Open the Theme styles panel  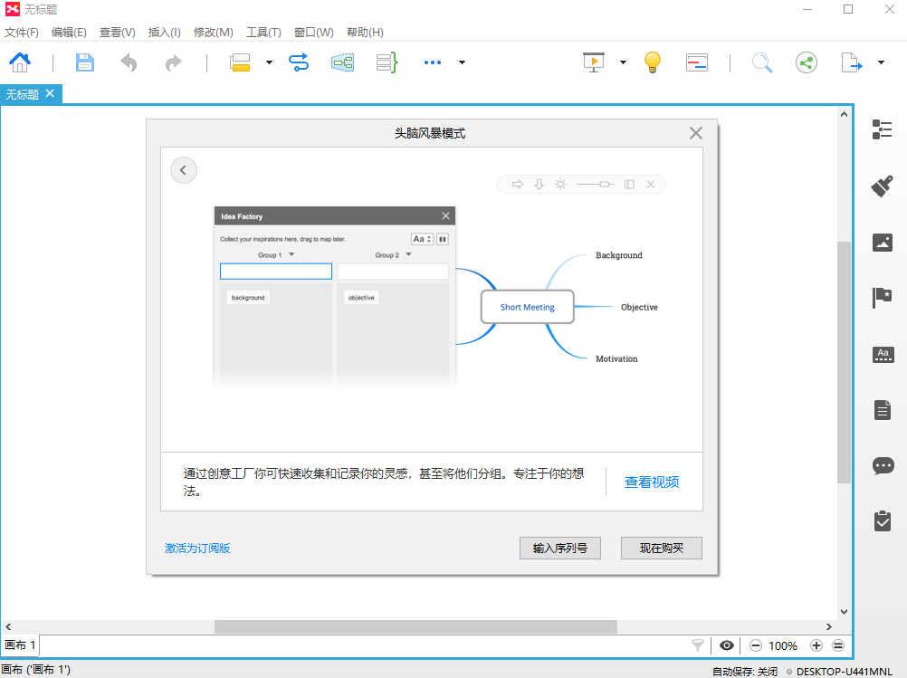pyautogui.click(x=883, y=354)
